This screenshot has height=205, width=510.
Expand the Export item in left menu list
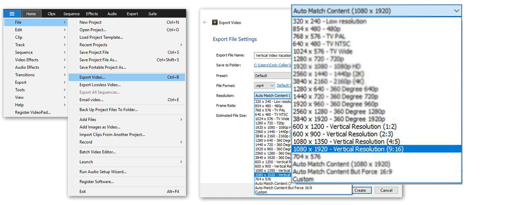(36, 82)
